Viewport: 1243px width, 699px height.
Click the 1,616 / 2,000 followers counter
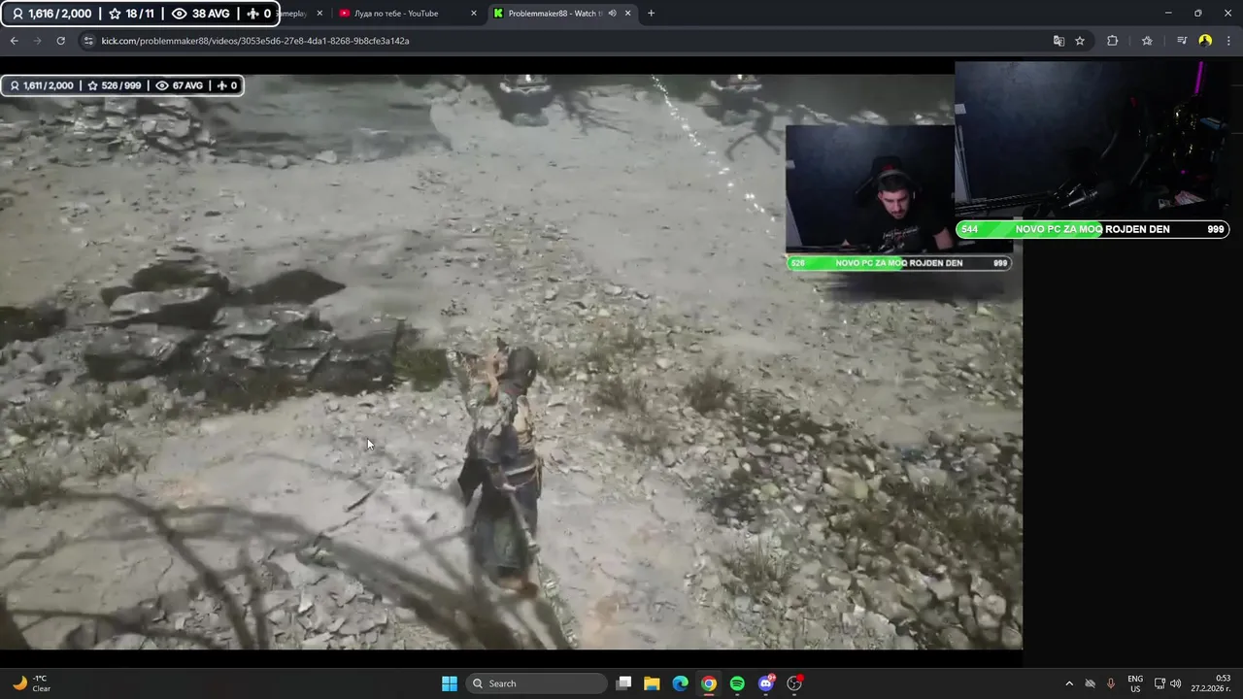point(51,14)
